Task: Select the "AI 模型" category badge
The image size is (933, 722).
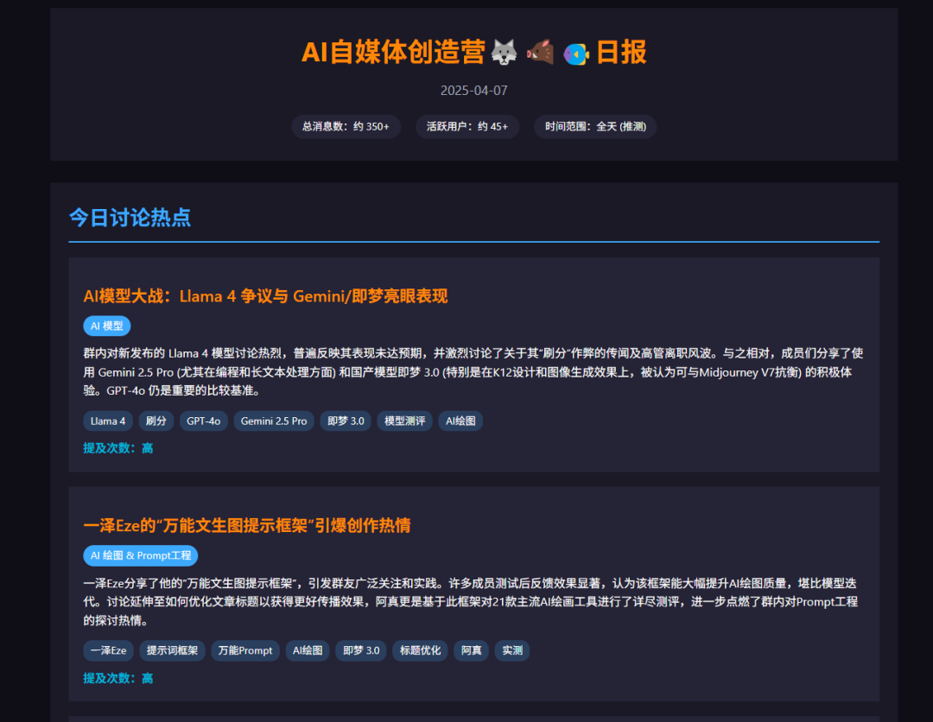Action: [108, 326]
